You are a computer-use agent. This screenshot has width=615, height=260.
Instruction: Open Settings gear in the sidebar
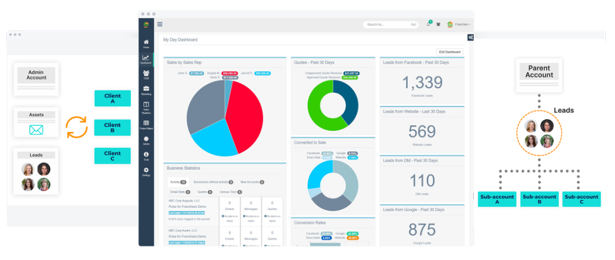pos(146,171)
